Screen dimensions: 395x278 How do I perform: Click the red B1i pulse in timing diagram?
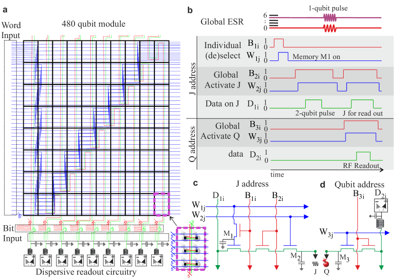(279, 43)
